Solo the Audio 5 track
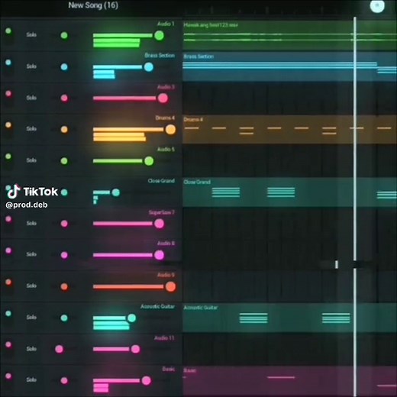This screenshot has height=397, width=397. click(31, 160)
